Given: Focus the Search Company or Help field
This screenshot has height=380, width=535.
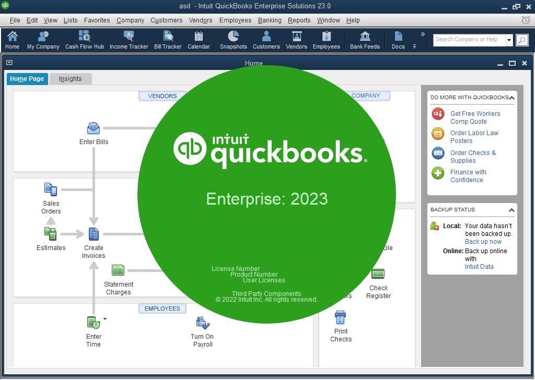Looking at the screenshot, I should point(470,40).
